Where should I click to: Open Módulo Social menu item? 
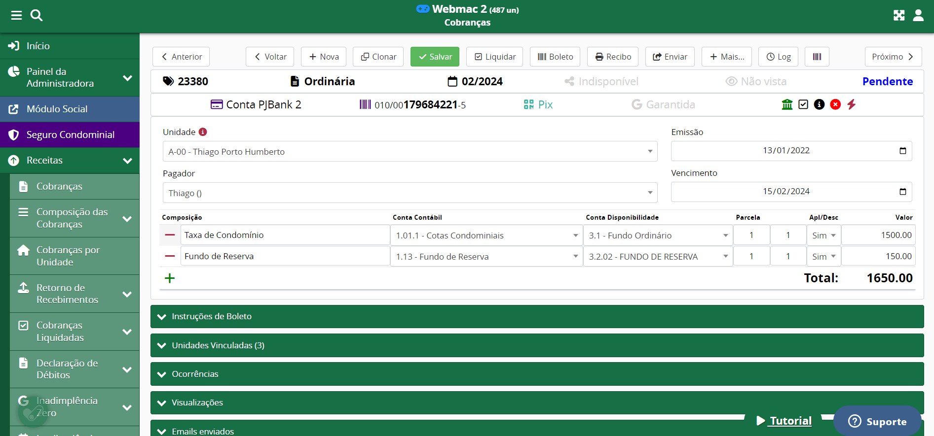(x=57, y=109)
